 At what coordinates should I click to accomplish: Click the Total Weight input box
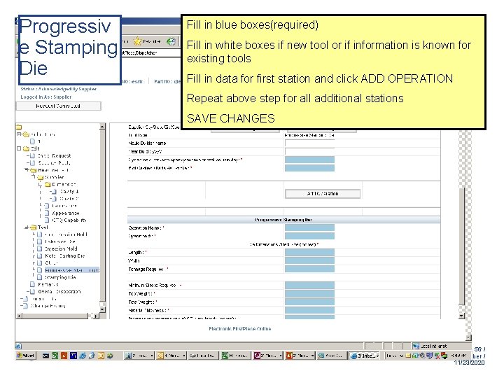click(x=309, y=302)
